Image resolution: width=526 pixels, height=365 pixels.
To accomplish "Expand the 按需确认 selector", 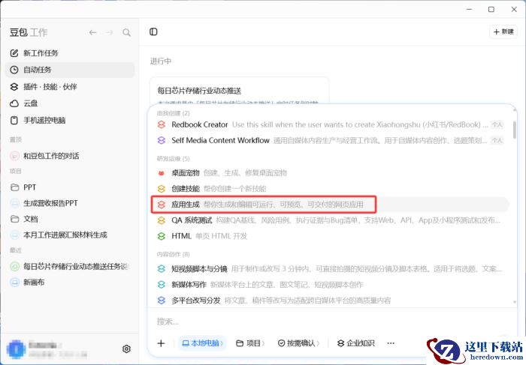I will (298, 343).
